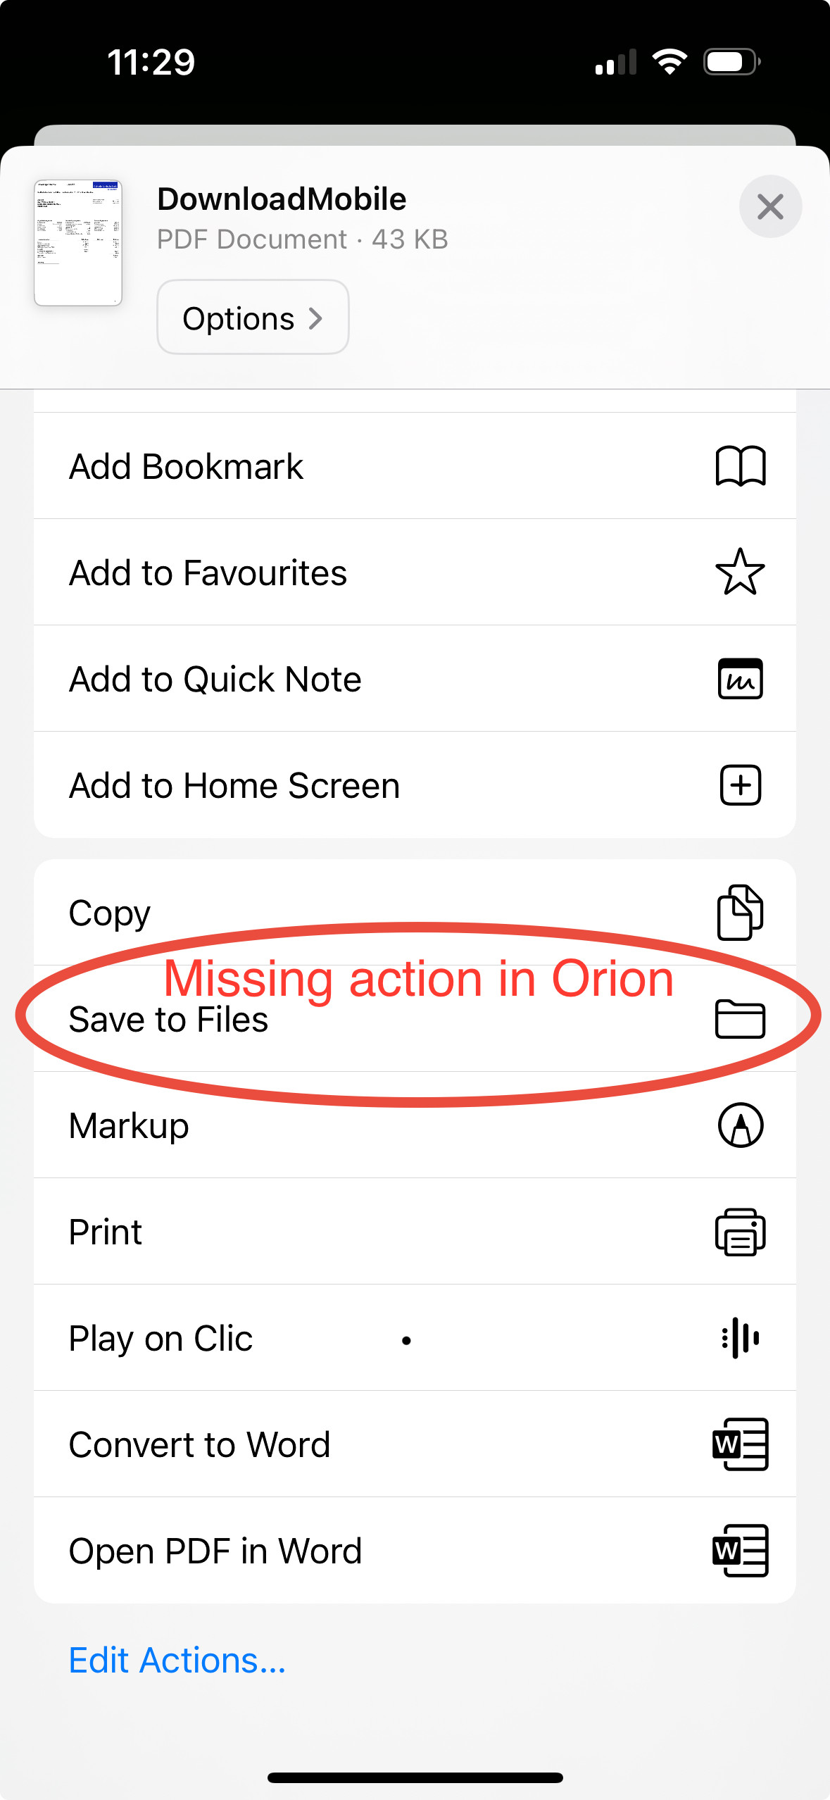
Task: Close the share sheet with X button
Action: (770, 207)
